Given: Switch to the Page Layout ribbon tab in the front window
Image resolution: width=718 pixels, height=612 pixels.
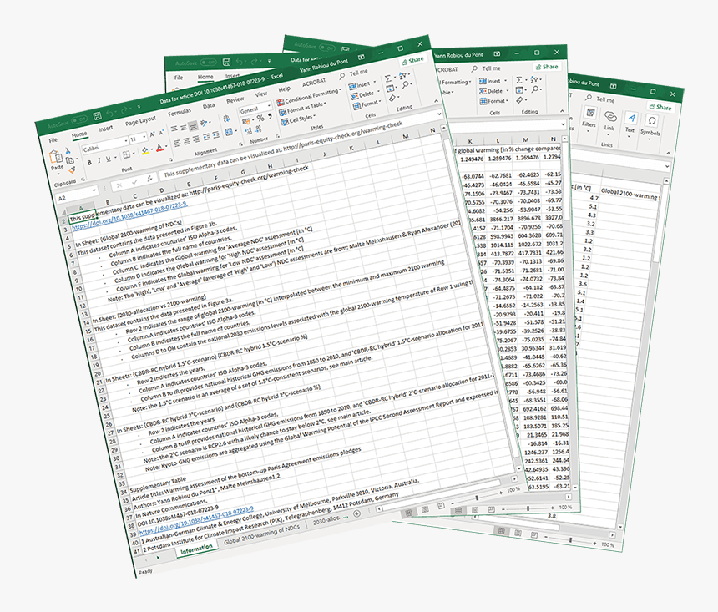Looking at the screenshot, I should pyautogui.click(x=140, y=121).
